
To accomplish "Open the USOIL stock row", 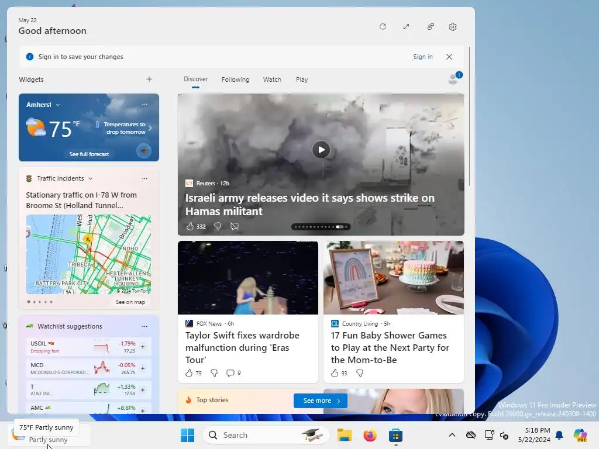I will 89,347.
